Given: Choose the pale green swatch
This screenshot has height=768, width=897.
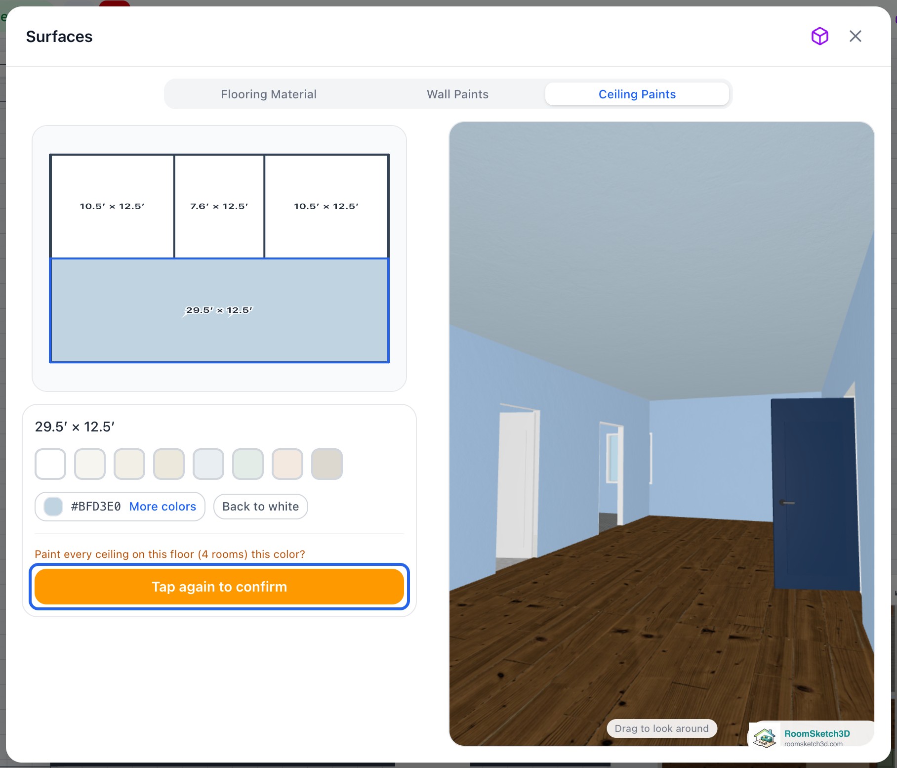Looking at the screenshot, I should (248, 464).
